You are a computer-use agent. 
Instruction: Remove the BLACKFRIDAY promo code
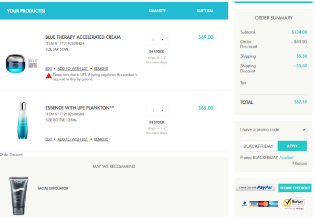300,163
